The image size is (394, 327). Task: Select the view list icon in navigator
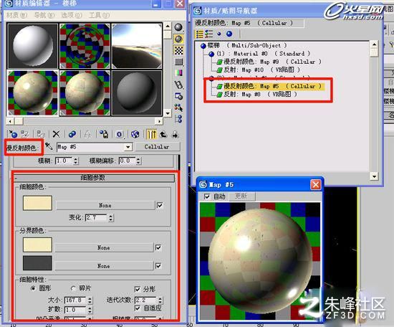point(199,34)
